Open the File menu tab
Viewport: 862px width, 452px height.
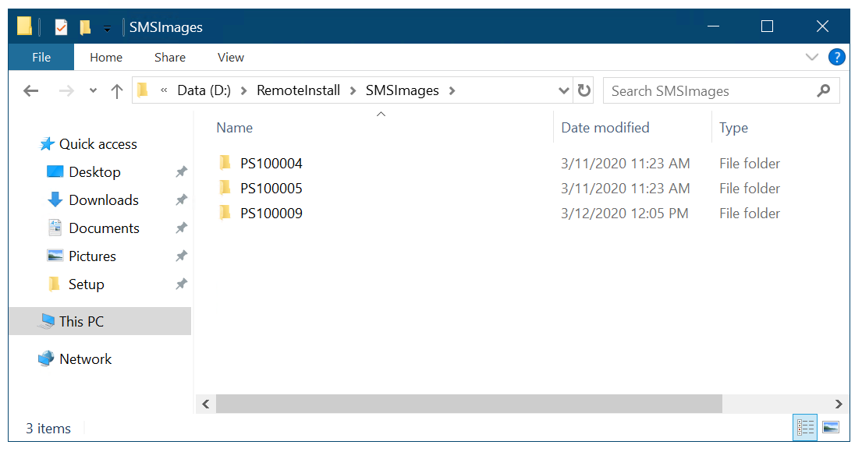(x=41, y=57)
